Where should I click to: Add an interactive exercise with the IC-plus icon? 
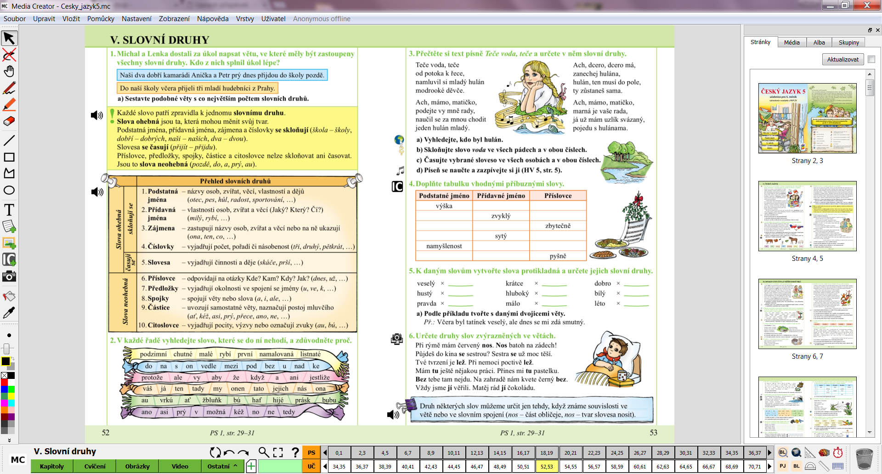click(9, 260)
